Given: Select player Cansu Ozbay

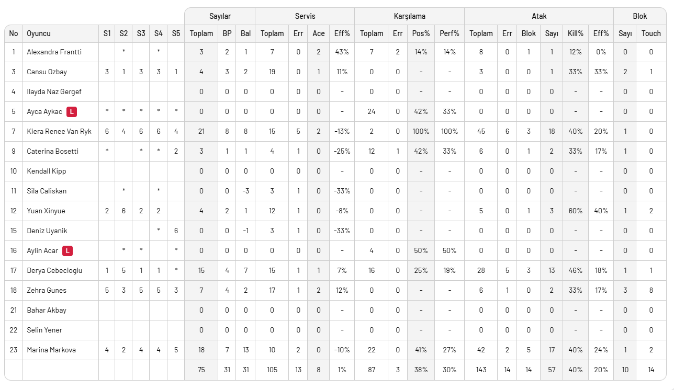Looking at the screenshot, I should point(47,72).
